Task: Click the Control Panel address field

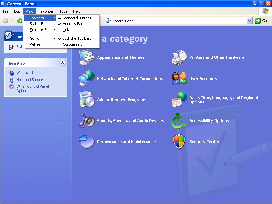Action: point(177,21)
